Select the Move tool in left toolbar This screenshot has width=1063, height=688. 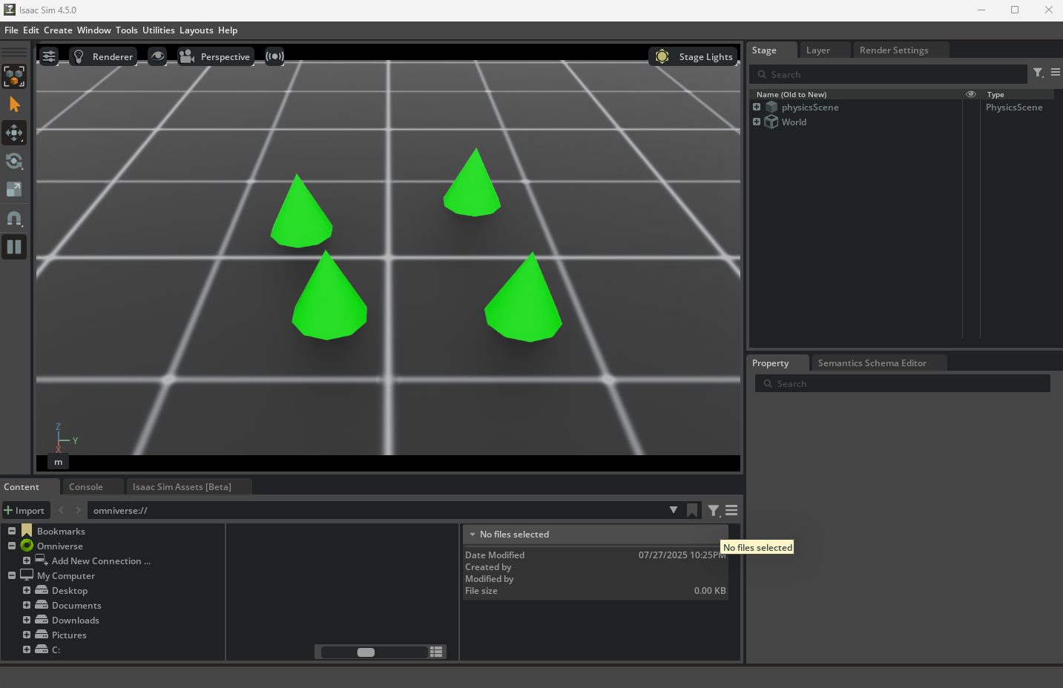(x=14, y=133)
